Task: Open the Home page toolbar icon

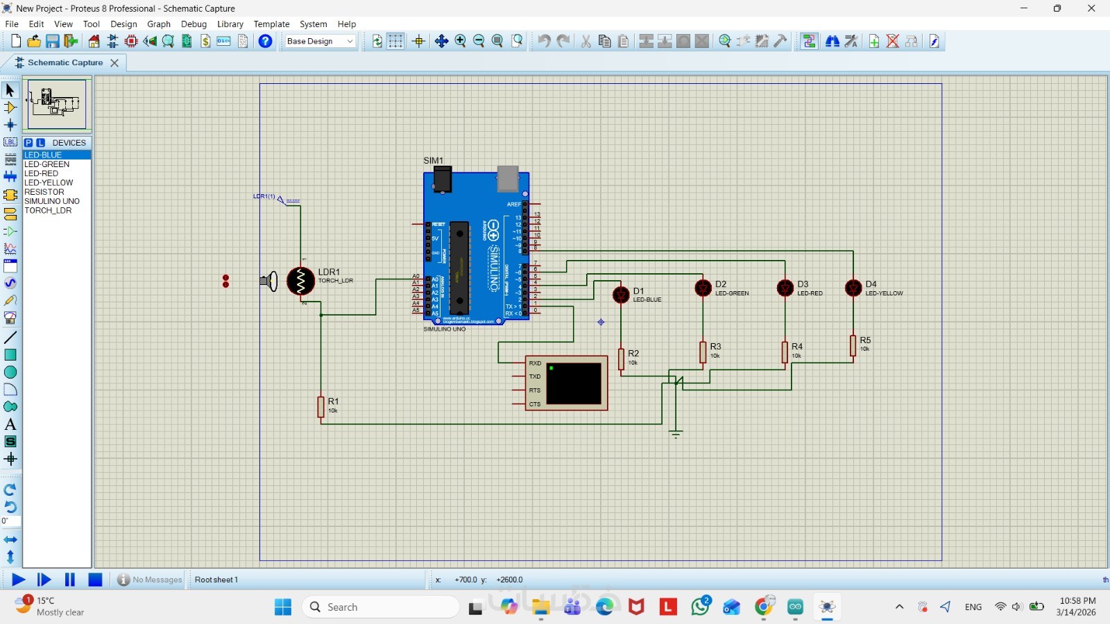Action: coord(94,42)
